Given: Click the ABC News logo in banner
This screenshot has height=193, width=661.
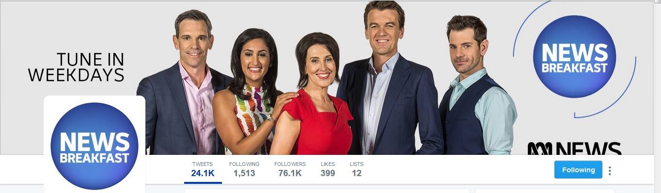Looking at the screenshot, I should 574,148.
